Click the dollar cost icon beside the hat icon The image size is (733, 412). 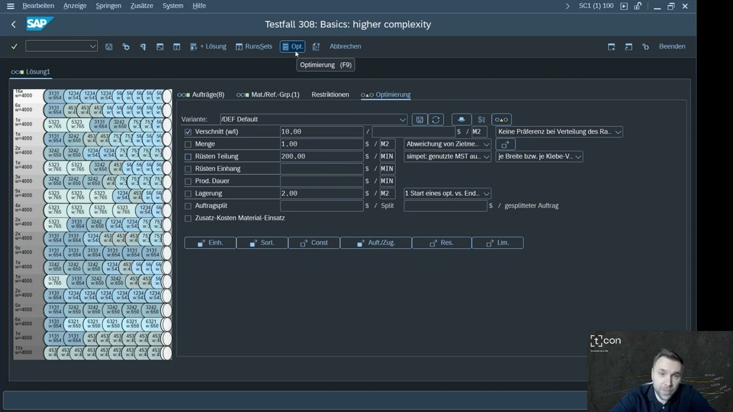point(481,120)
